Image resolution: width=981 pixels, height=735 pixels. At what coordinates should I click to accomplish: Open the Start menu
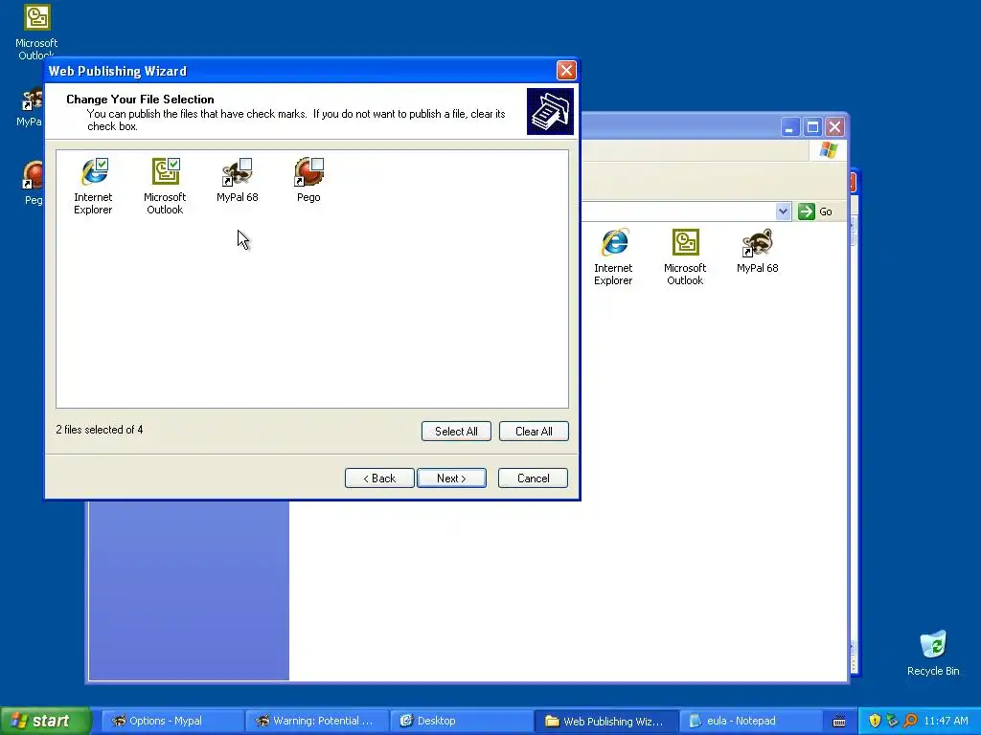tap(46, 721)
